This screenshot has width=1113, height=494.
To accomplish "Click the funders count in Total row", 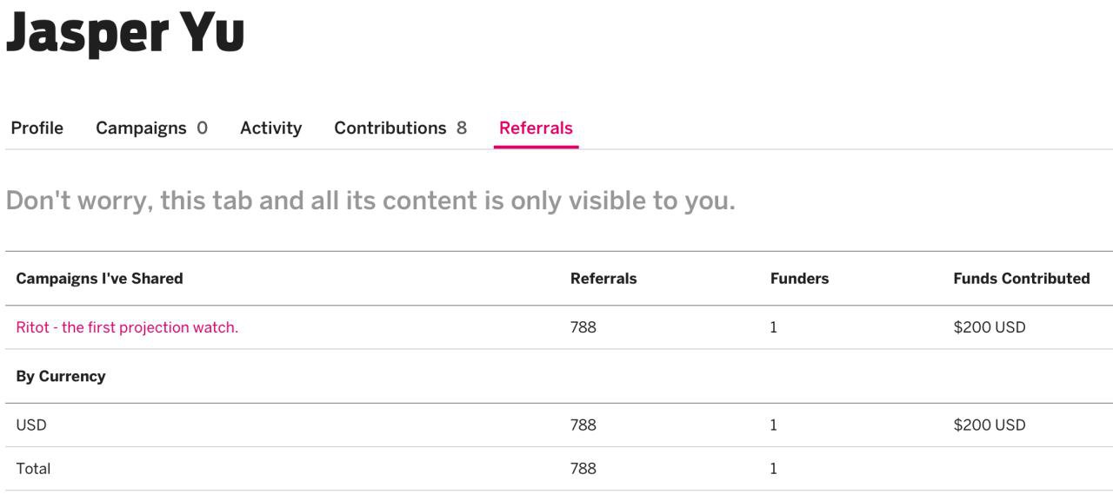I will pyautogui.click(x=773, y=469).
